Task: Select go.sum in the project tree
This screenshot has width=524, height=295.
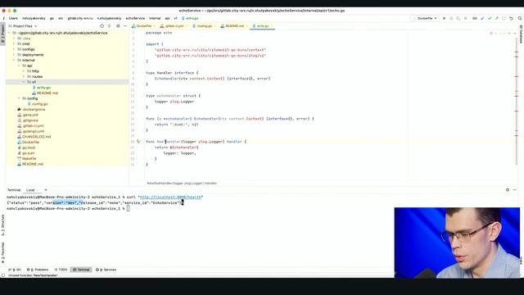Action: [28, 153]
